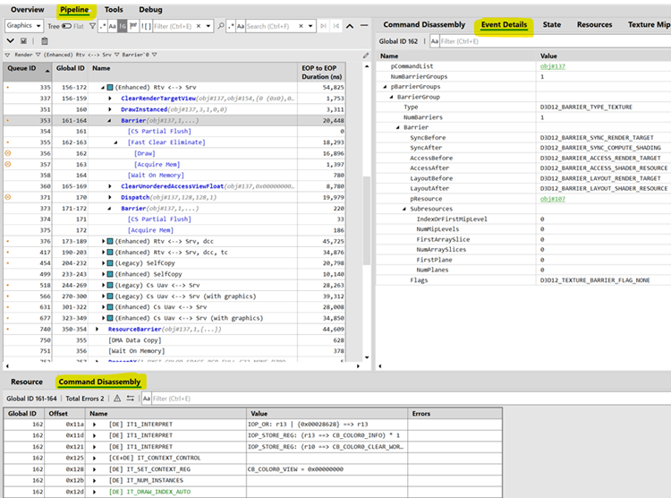Select the green IT_DRAW_INDEX_AUTO row
The image size is (671, 498).
(x=252, y=492)
